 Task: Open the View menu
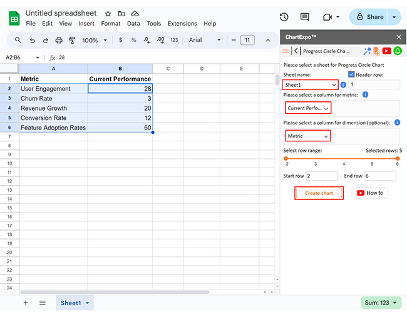65,24
